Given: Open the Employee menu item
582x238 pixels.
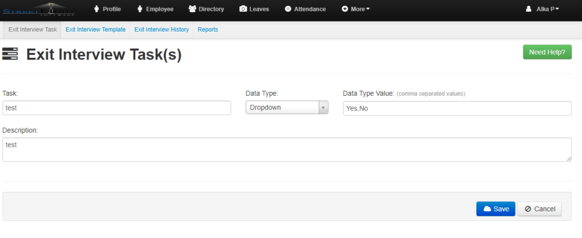Looking at the screenshot, I should tap(156, 9).
